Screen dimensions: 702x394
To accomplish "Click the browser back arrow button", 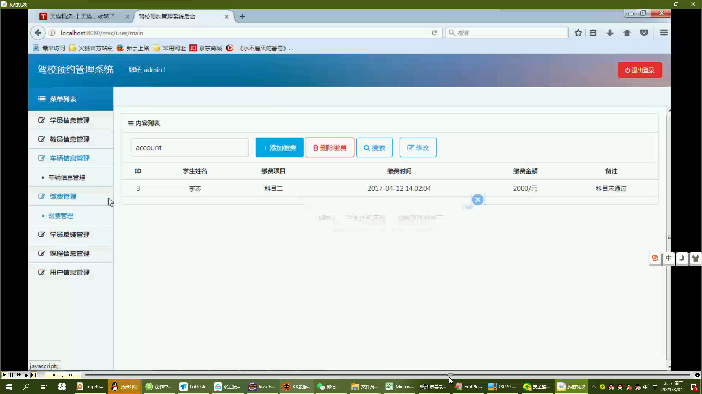I will click(38, 33).
